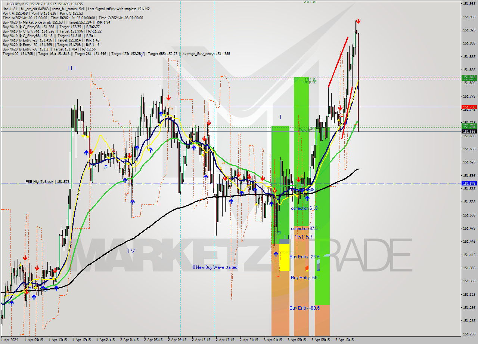Click the 'Buy Entry -88.6' label

pos(304,308)
